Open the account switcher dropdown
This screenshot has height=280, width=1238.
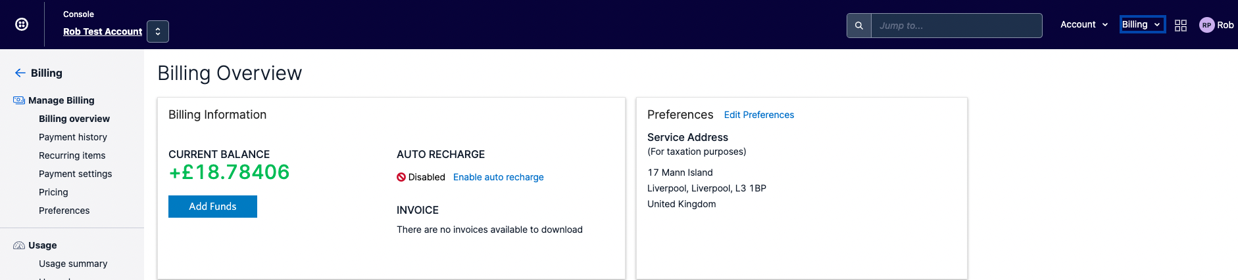pyautogui.click(x=158, y=31)
